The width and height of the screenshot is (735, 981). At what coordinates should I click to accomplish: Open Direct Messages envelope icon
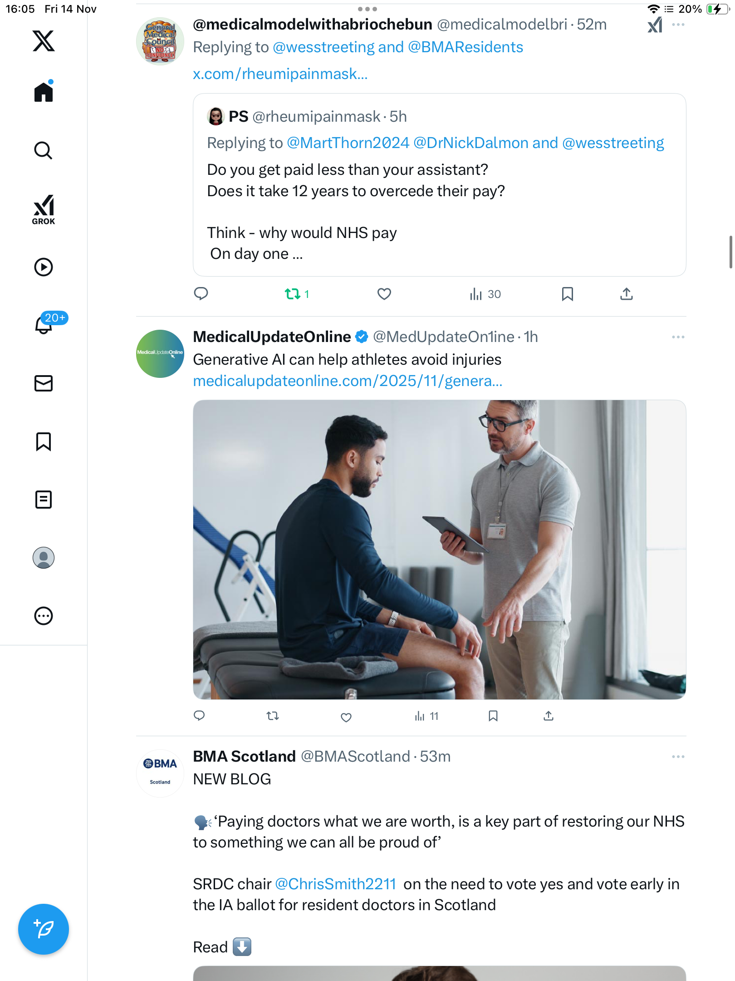tap(44, 383)
